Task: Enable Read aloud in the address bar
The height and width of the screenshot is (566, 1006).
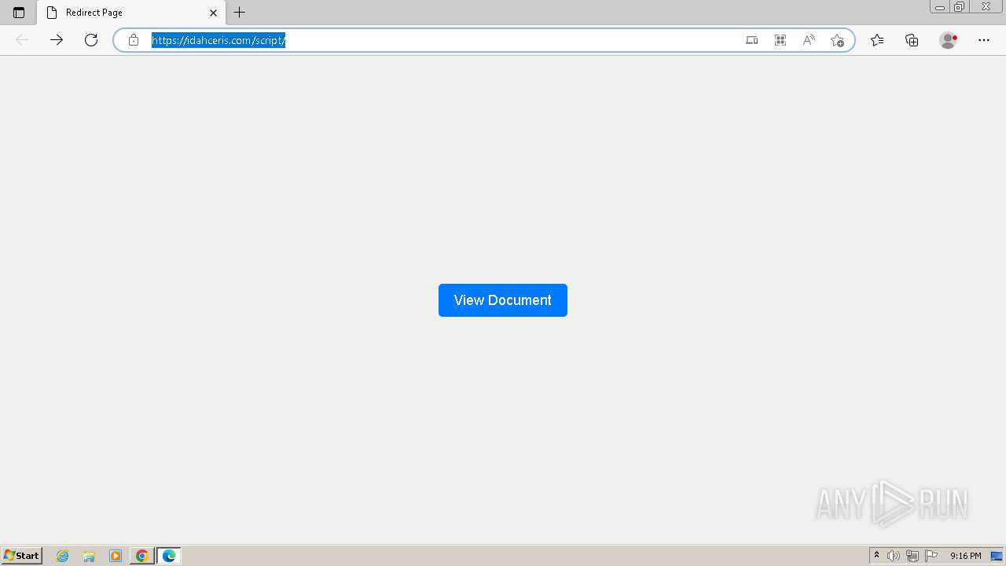Action: pos(809,40)
